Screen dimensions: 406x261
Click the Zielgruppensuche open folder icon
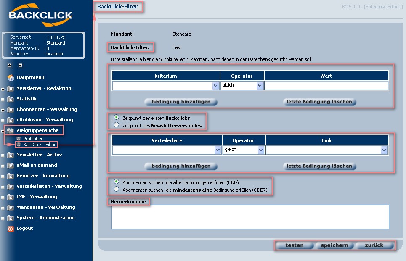(11, 130)
